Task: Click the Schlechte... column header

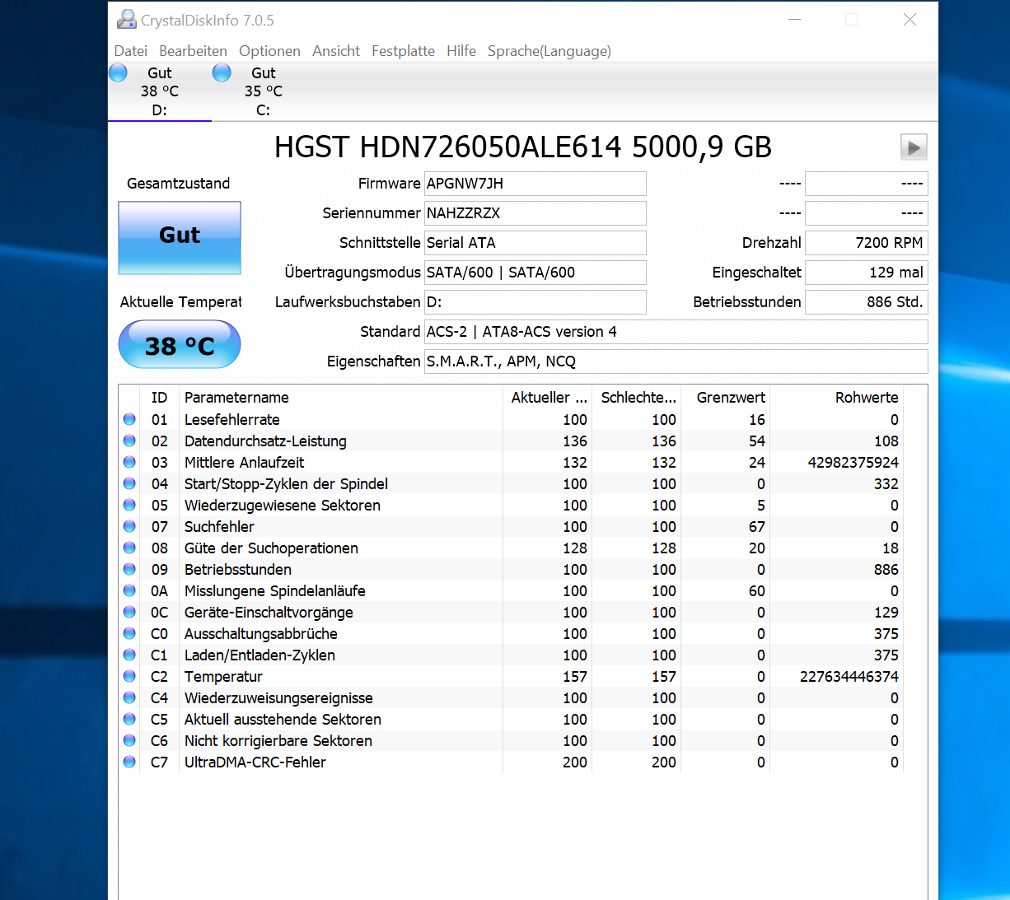Action: (638, 398)
